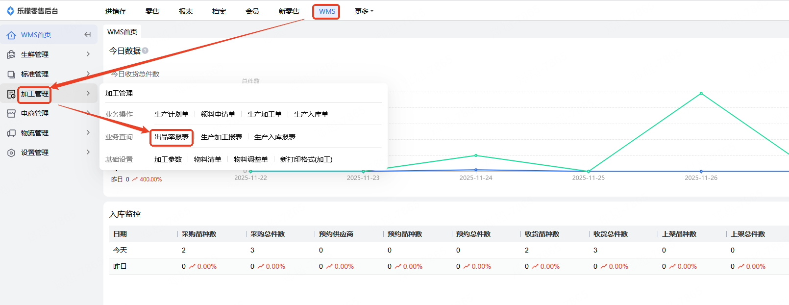Image resolution: width=789 pixels, height=305 pixels.
Task: Click the 预约供应商 column header
Action: [x=336, y=234]
